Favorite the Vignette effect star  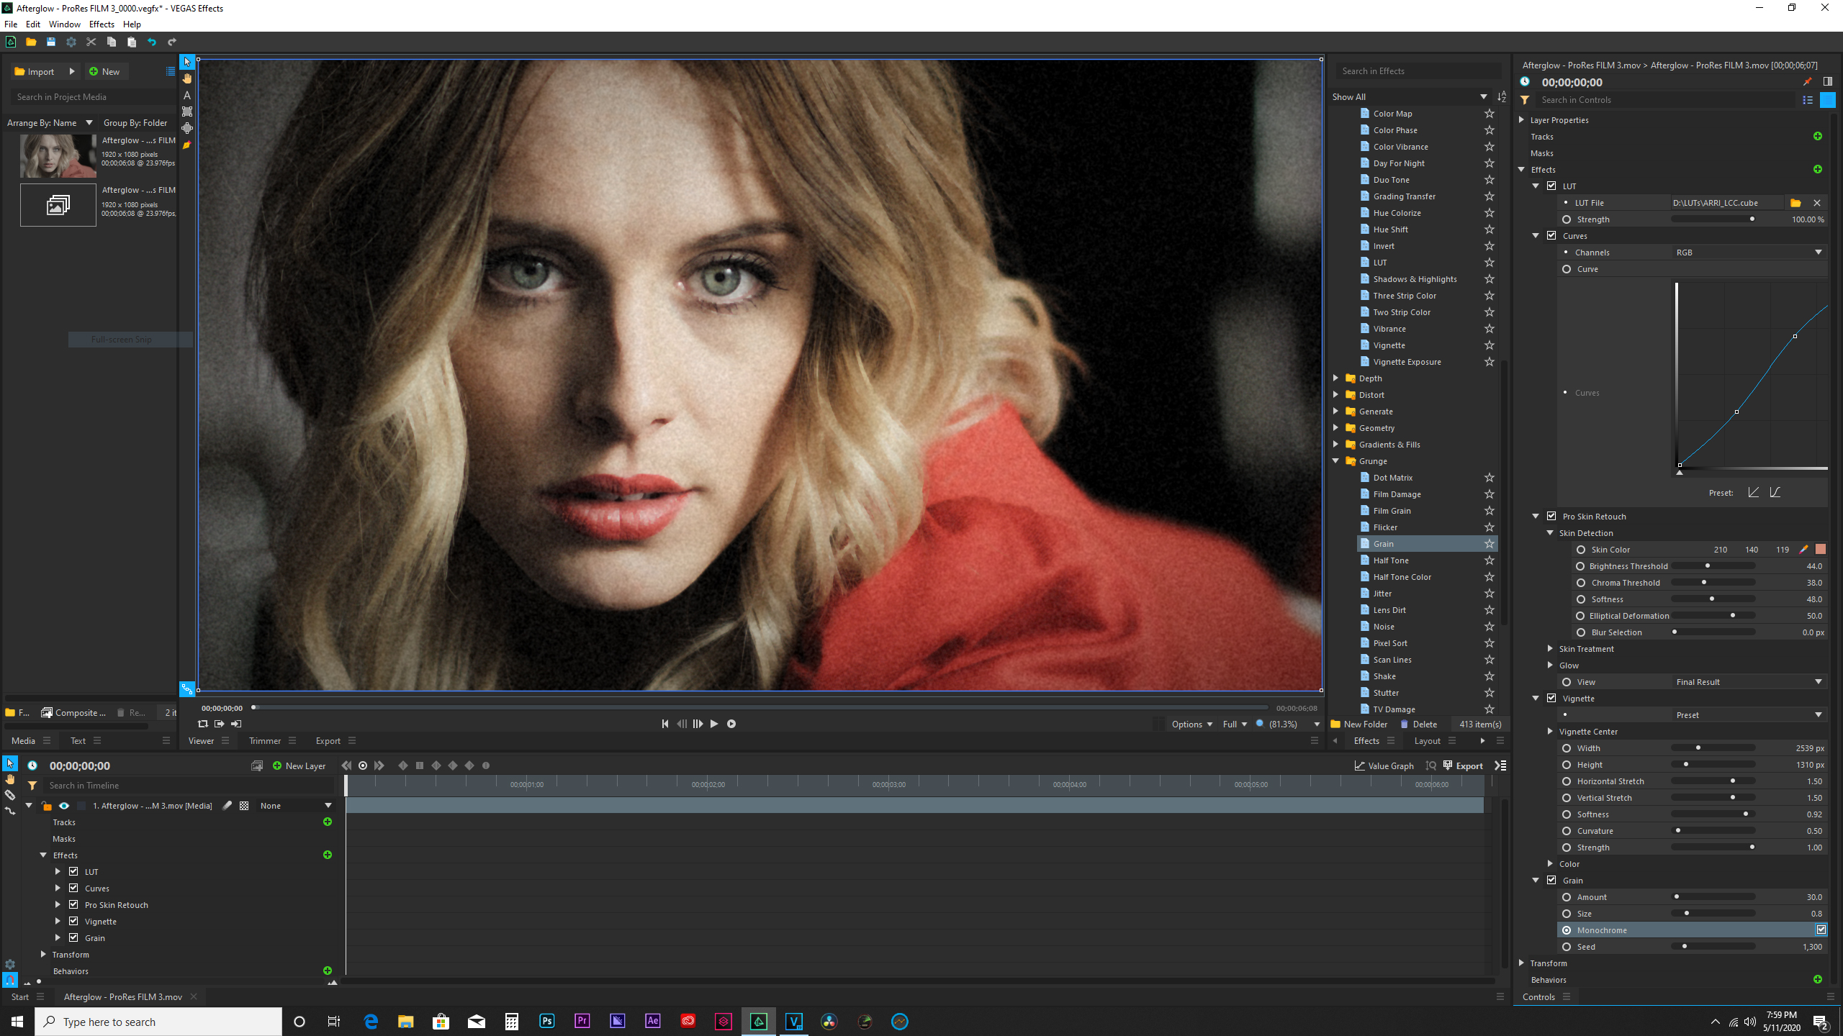1490,345
